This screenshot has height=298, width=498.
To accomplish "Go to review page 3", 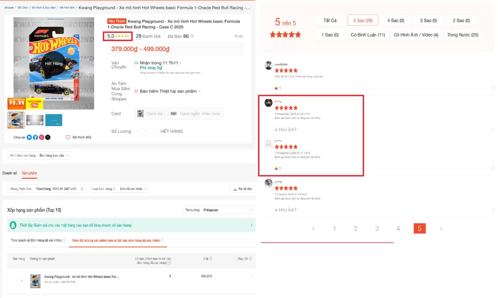I will [377, 229].
